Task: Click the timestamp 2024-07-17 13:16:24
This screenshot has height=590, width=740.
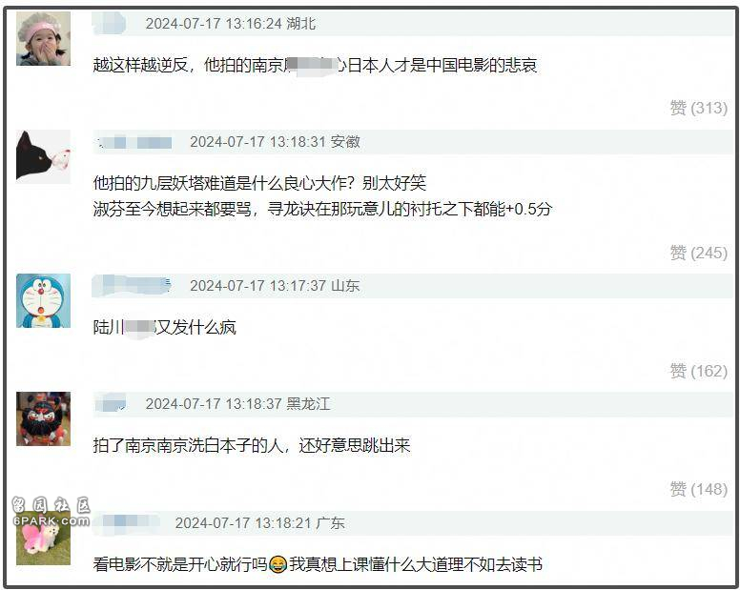Action: click(214, 24)
